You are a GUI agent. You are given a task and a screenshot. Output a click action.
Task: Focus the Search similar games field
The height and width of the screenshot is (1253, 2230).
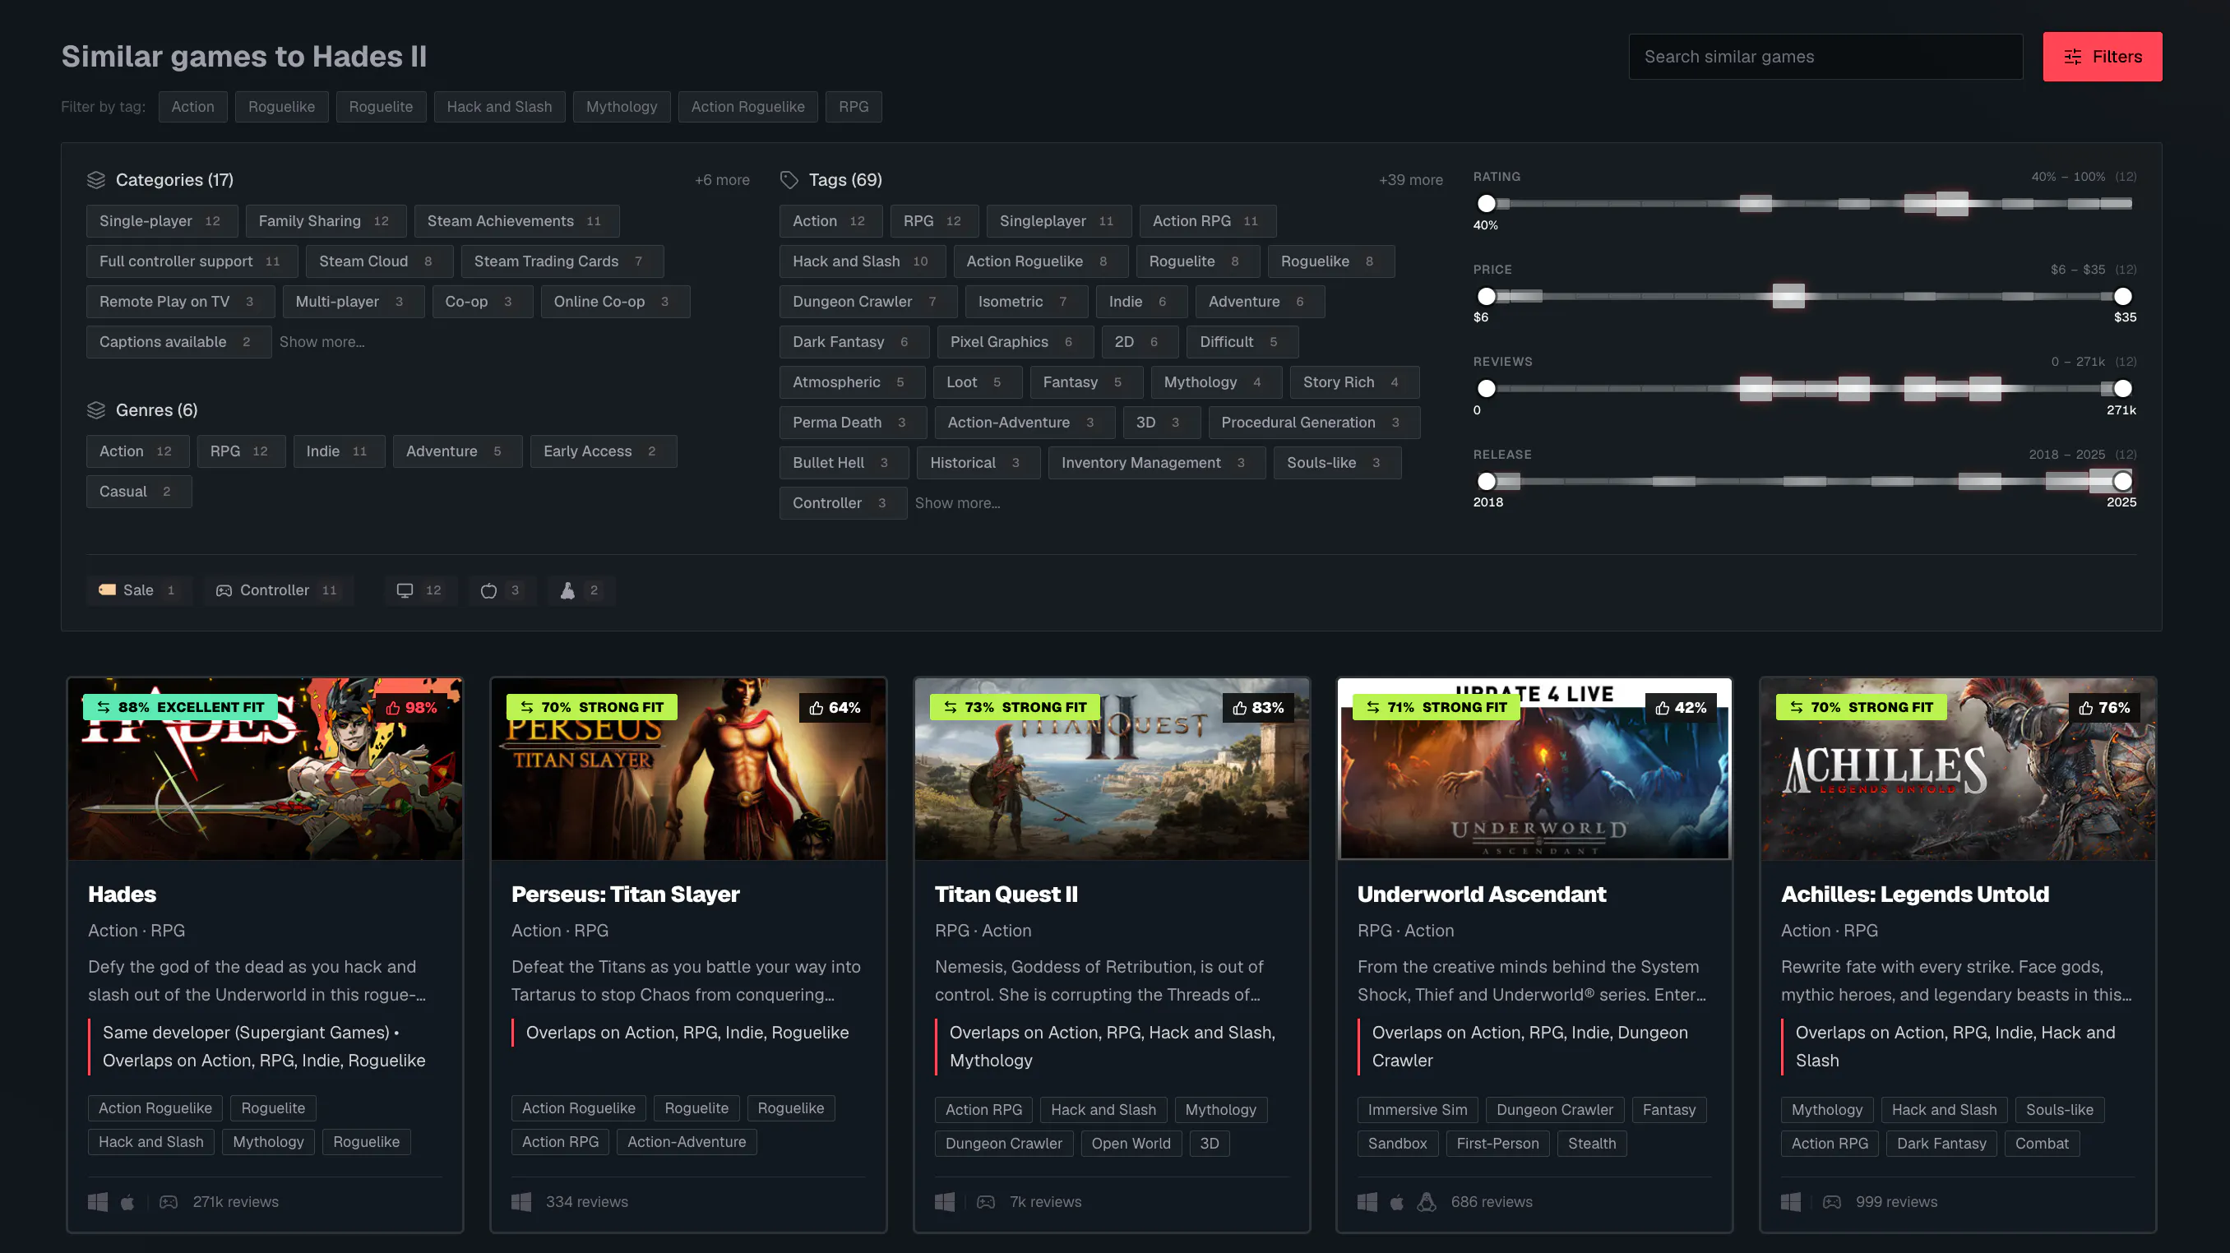pyautogui.click(x=1825, y=57)
